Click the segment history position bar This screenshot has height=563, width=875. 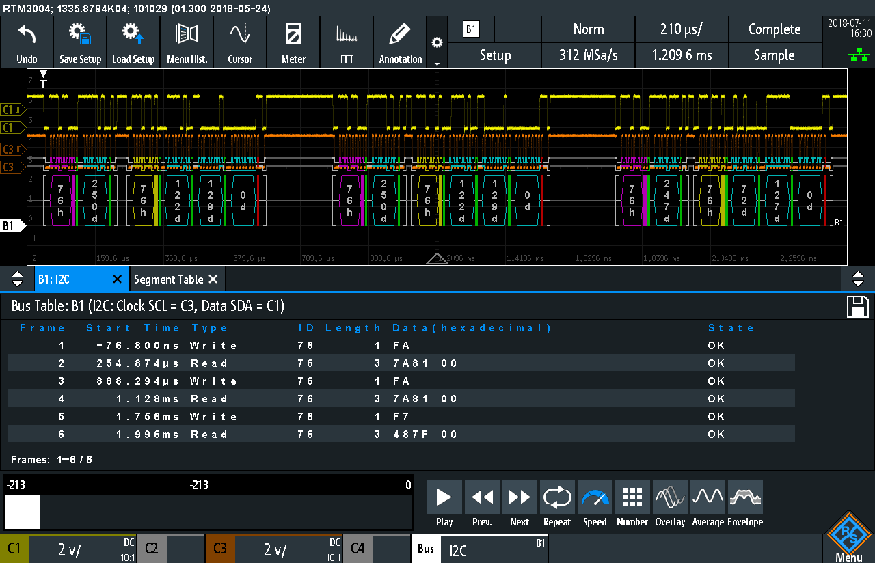208,511
